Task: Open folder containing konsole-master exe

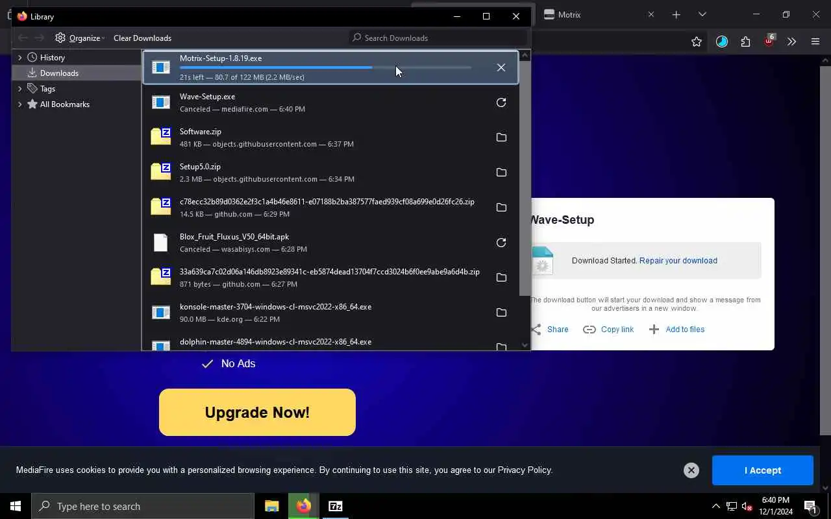Action: [501, 313]
